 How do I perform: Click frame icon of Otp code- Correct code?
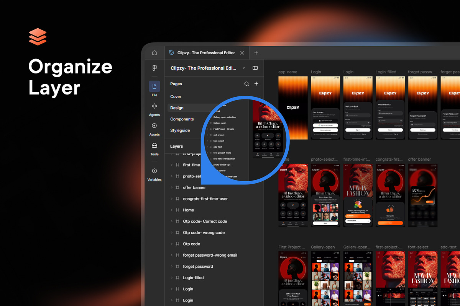(177, 221)
